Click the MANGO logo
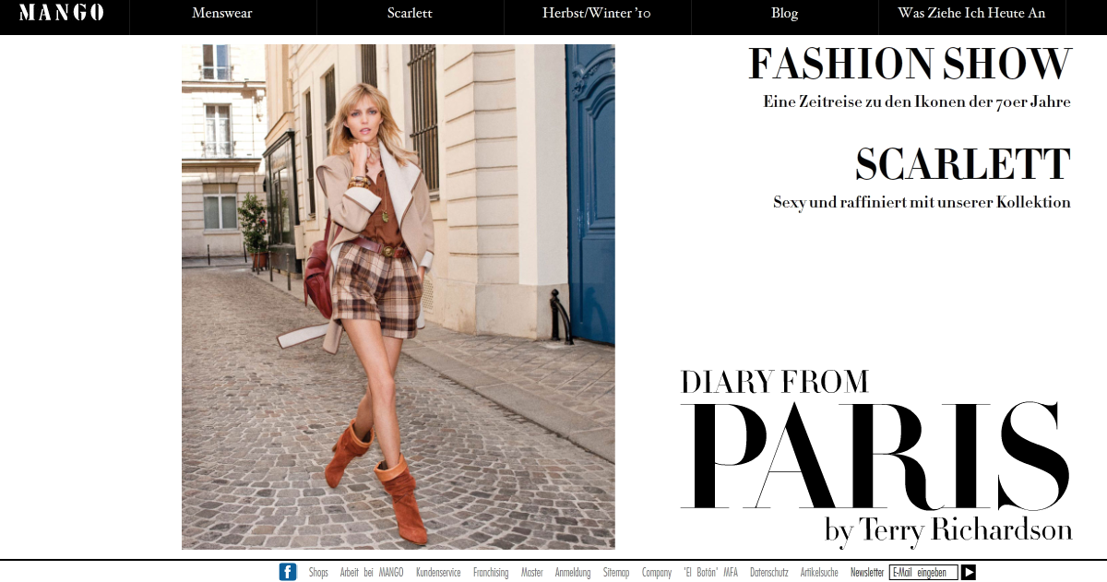The height and width of the screenshot is (582, 1107). (62, 13)
